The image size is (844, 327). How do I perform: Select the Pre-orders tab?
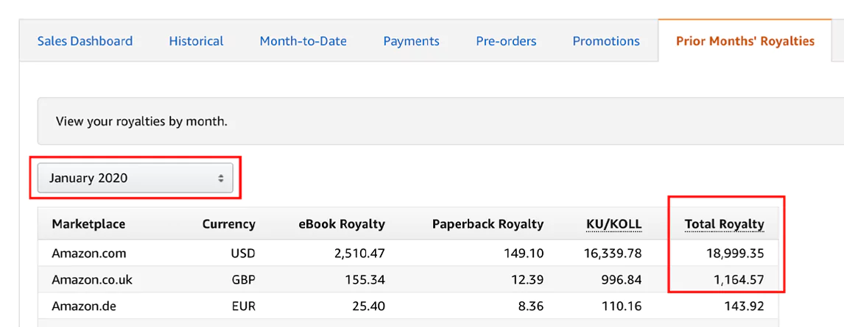(506, 41)
